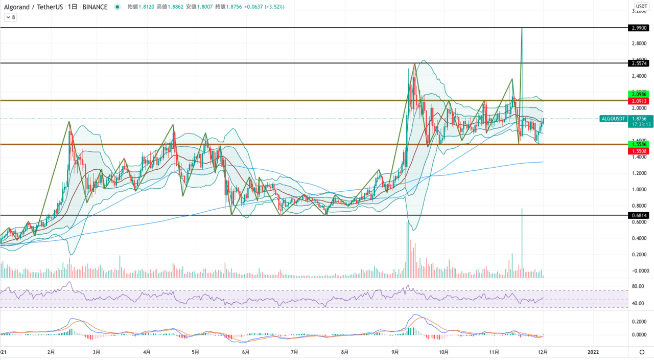Select the 0.6814 support line label

[x=638, y=216]
